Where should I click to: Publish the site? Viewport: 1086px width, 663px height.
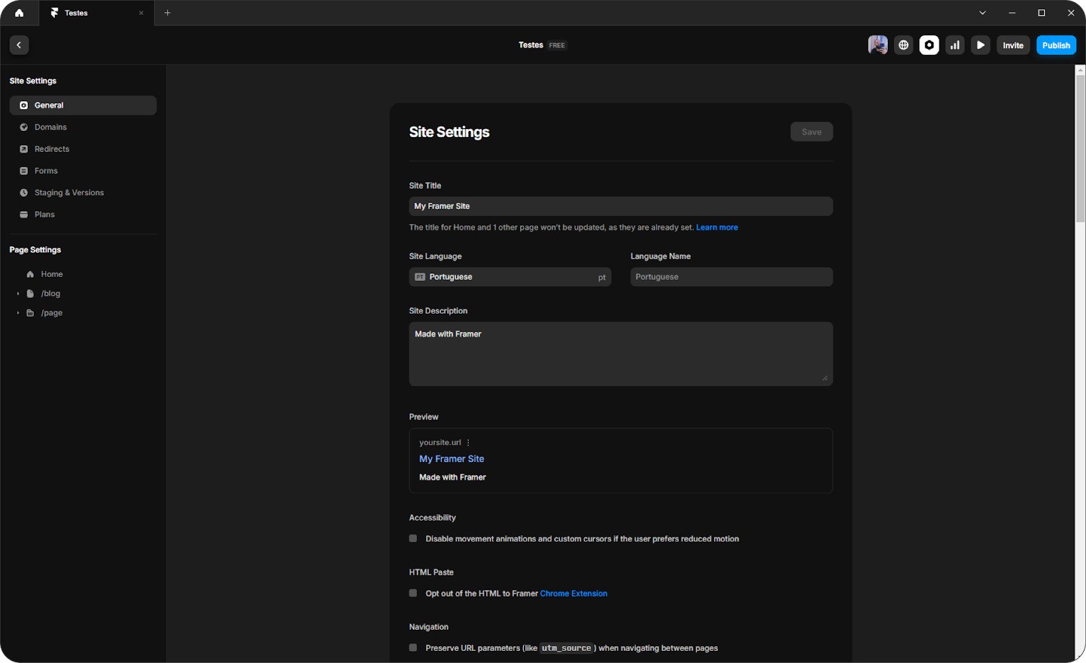click(1056, 45)
